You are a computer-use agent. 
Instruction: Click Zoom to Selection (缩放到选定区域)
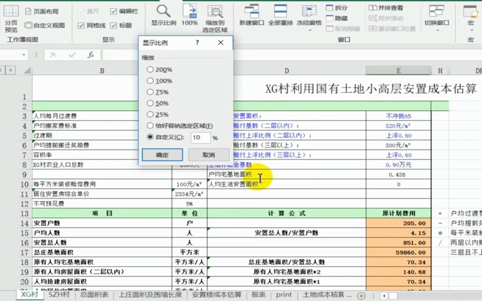215,18
